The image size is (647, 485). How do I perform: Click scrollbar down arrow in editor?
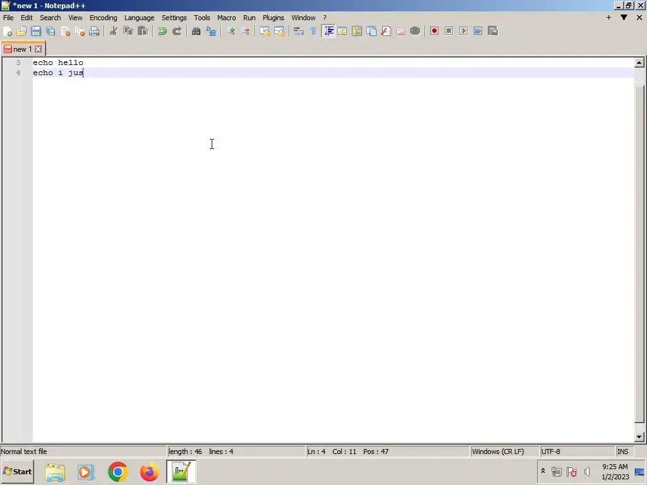[639, 437]
